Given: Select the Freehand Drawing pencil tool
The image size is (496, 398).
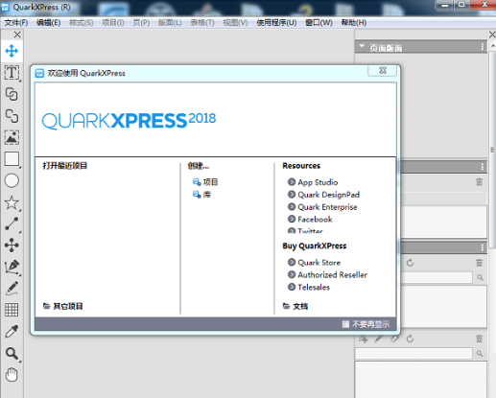Looking at the screenshot, I should pyautogui.click(x=12, y=289).
